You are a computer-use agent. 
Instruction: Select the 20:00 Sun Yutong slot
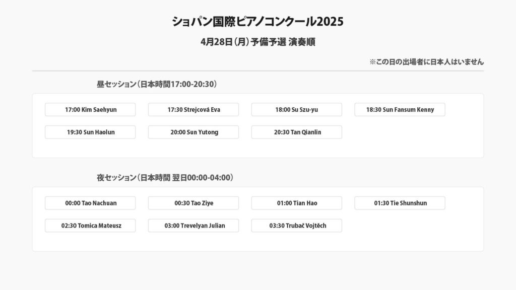point(193,132)
